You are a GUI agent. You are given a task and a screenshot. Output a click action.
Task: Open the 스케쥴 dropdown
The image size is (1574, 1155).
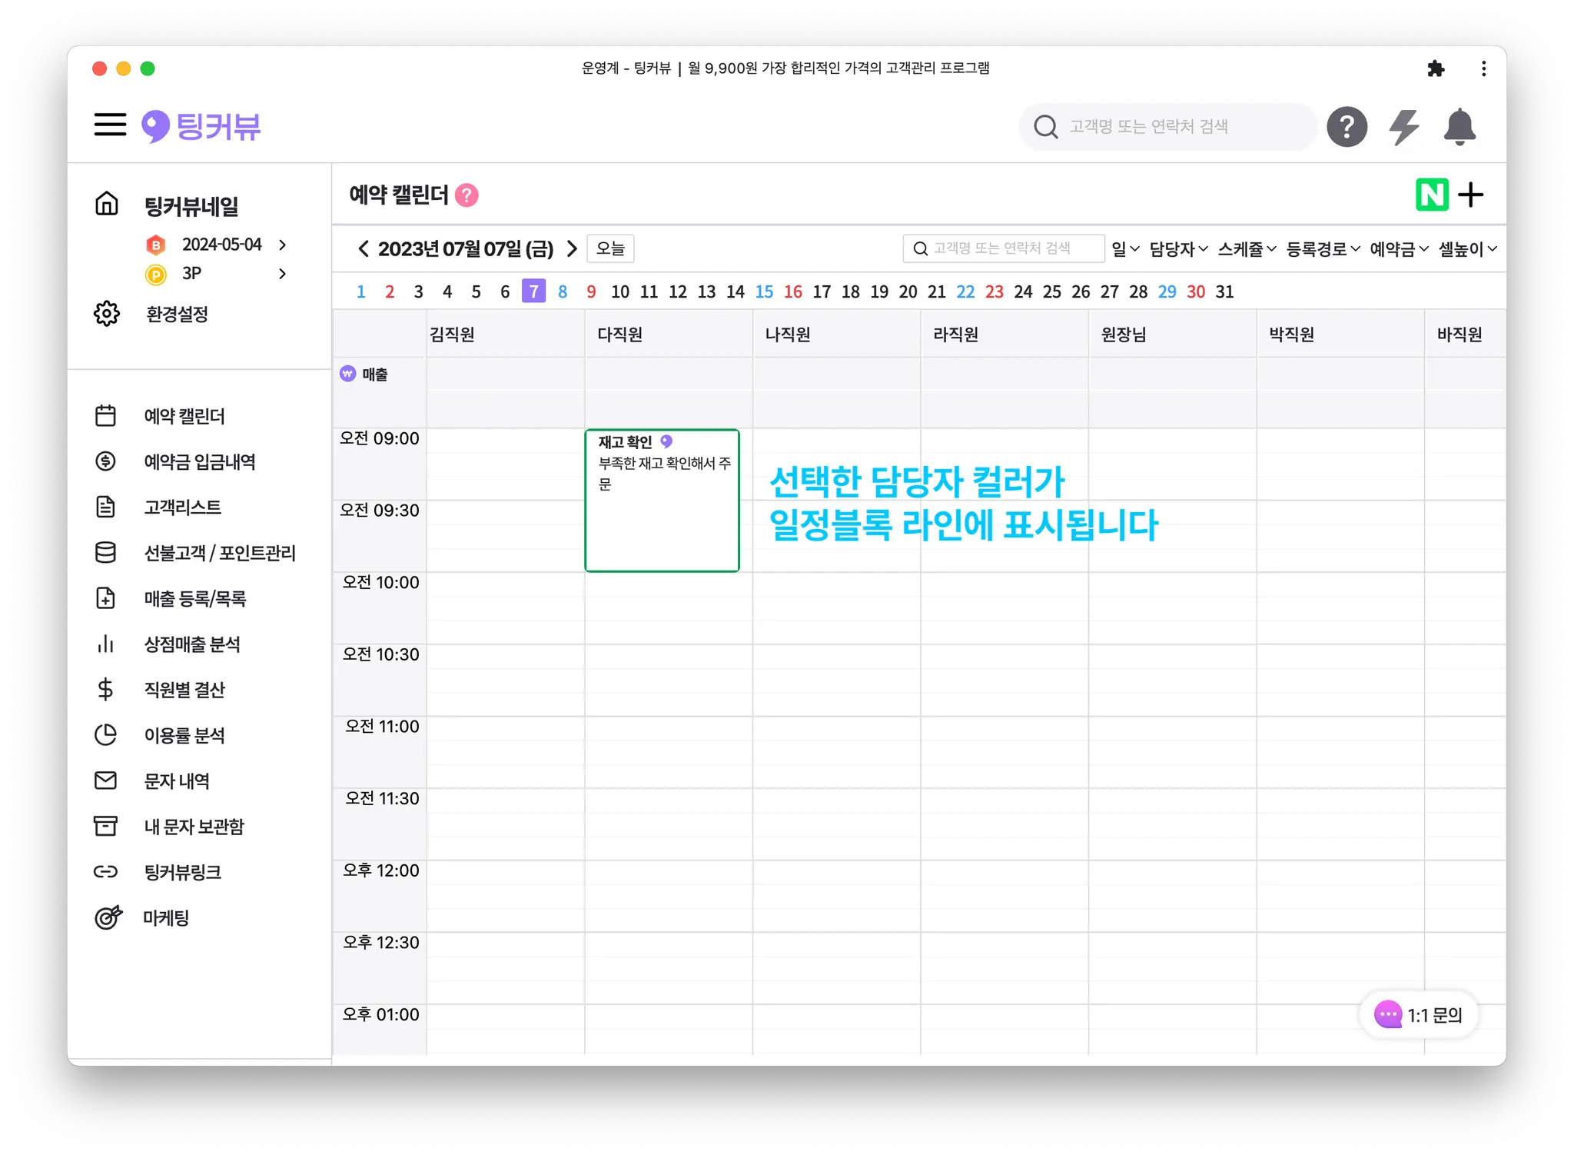click(1247, 249)
